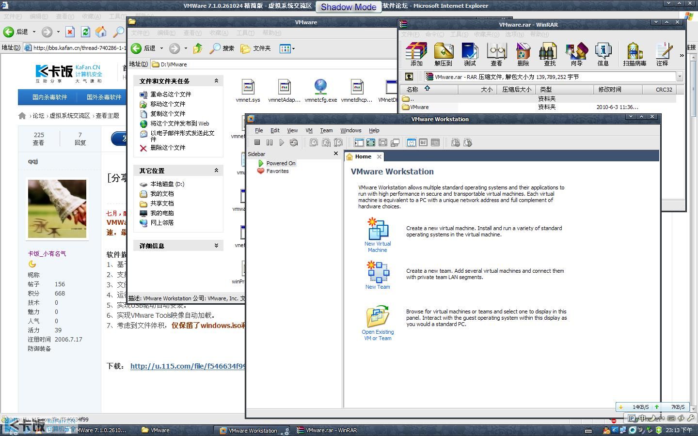This screenshot has height=436, width=698.
Task: Click the Full Screen mode icon
Action: coord(371,142)
